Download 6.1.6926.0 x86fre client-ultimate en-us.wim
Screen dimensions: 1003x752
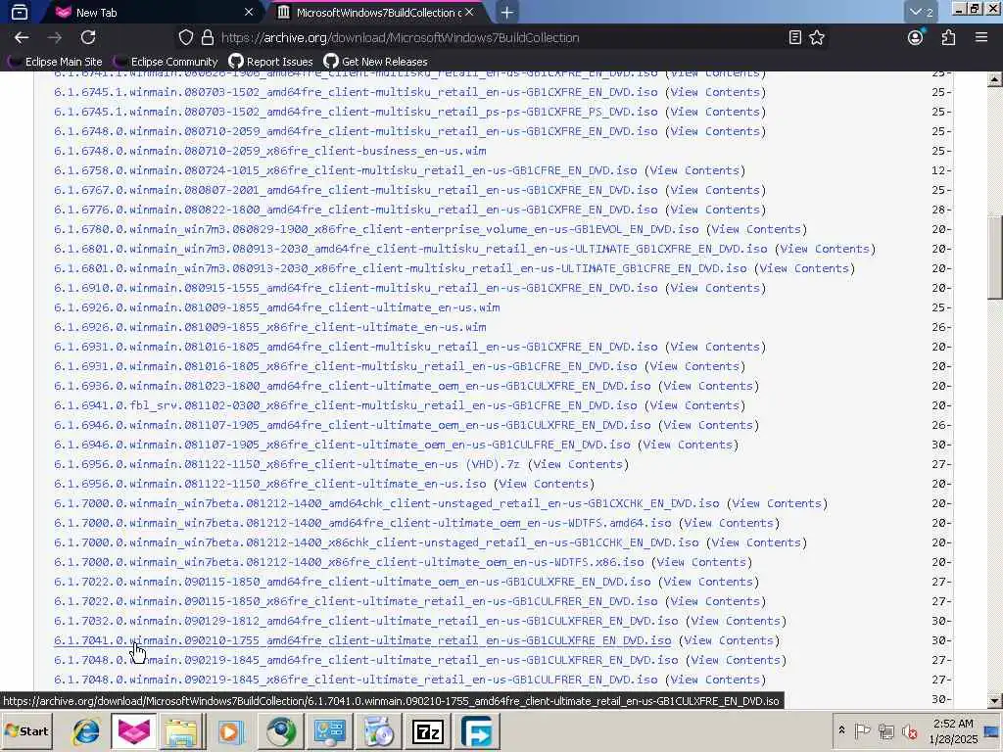pos(270,327)
